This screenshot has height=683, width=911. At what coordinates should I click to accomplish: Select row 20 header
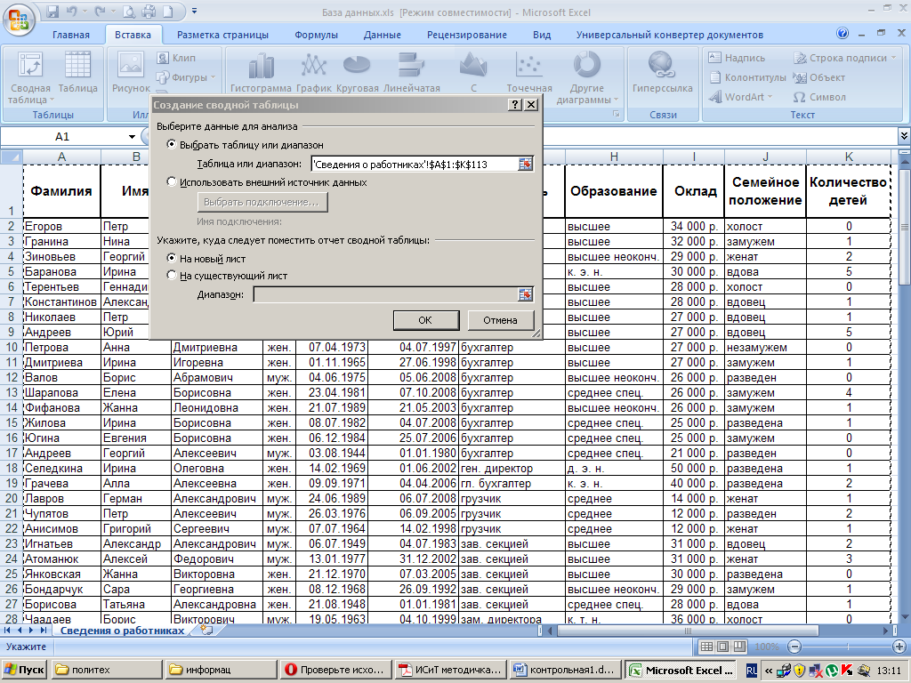point(12,498)
